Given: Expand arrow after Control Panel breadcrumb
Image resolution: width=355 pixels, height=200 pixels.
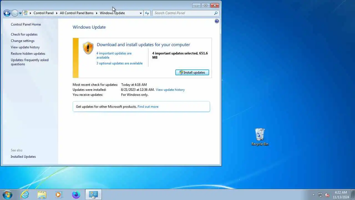Looking at the screenshot, I should coord(57,13).
